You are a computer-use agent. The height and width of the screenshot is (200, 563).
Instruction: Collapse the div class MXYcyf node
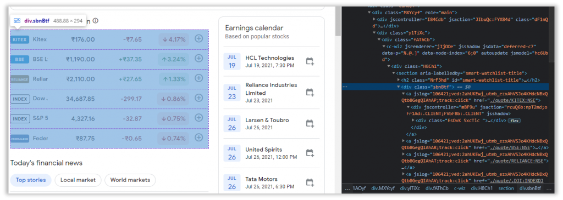(369, 13)
